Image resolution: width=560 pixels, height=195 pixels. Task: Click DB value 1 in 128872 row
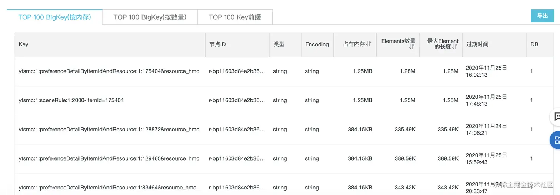click(531, 130)
